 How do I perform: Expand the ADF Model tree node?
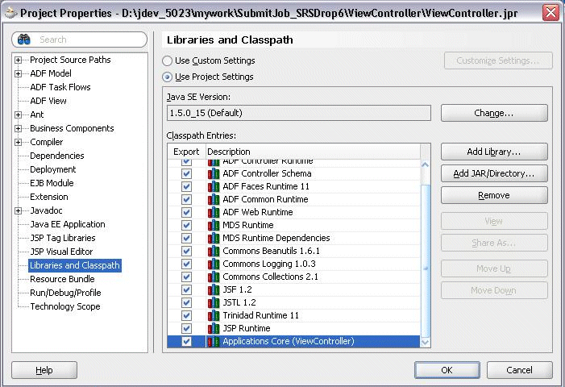pyautogui.click(x=18, y=74)
